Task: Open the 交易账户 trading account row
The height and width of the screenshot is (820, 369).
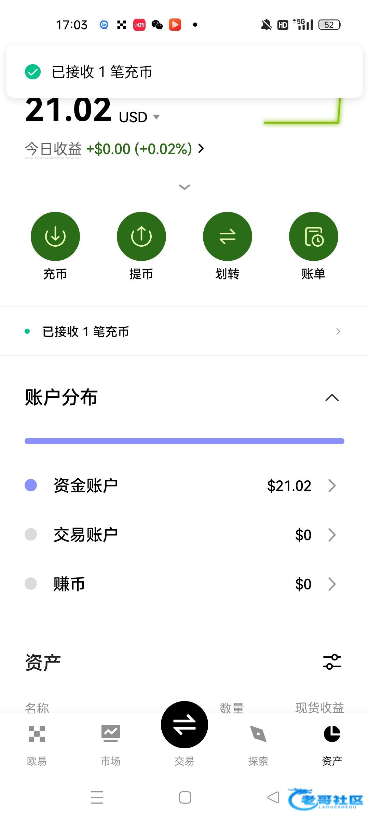Action: click(184, 535)
